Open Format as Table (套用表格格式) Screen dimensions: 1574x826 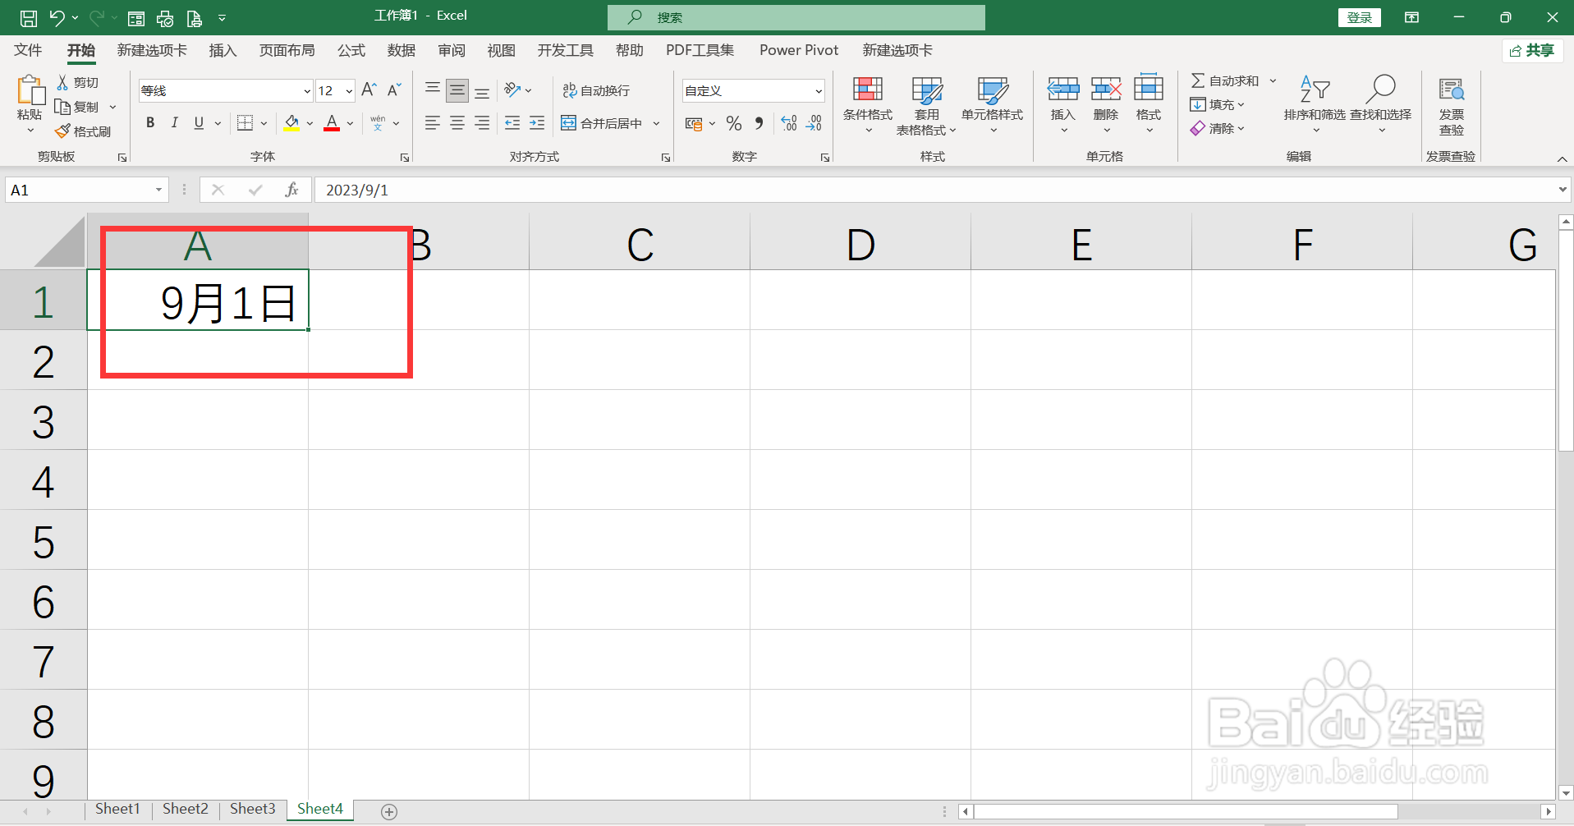(x=927, y=105)
